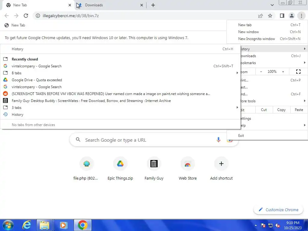Click muted volume tray icon

pyautogui.click(x=278, y=225)
